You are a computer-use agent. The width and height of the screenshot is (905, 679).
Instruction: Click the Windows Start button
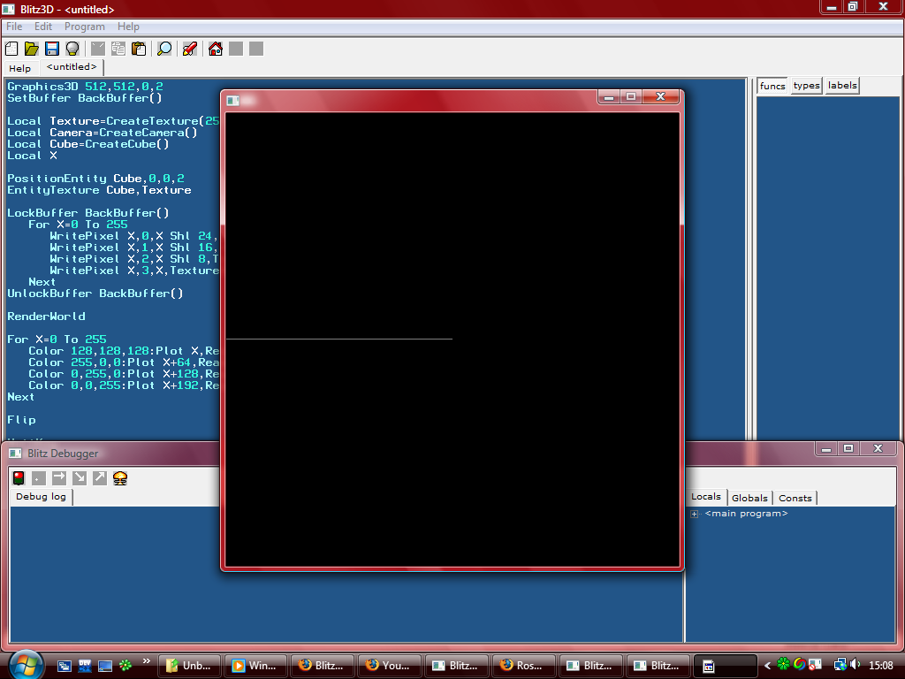(x=25, y=664)
